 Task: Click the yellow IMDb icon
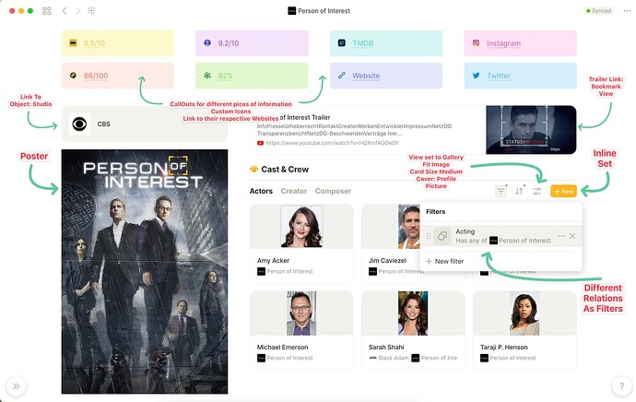click(x=73, y=43)
